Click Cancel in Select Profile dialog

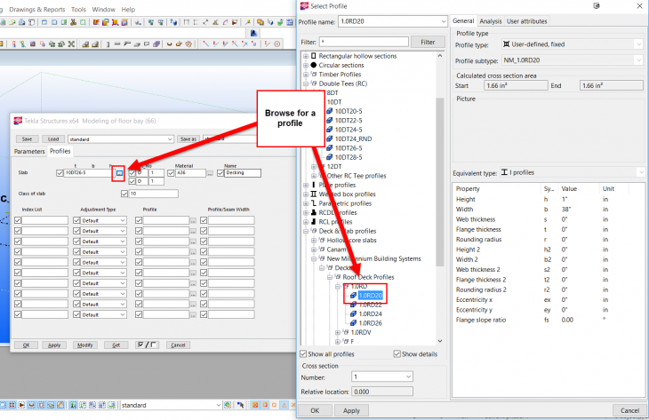click(x=629, y=410)
